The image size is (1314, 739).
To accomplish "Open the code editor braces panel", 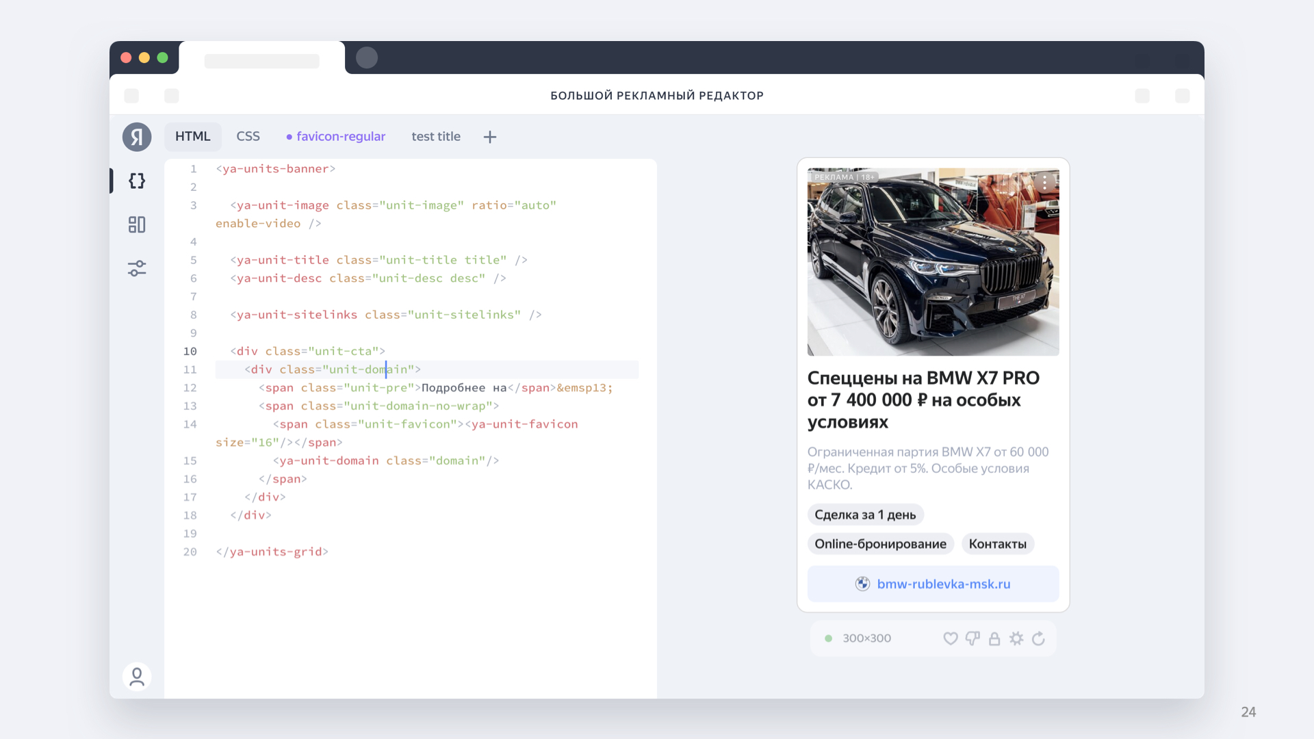I will [x=137, y=181].
